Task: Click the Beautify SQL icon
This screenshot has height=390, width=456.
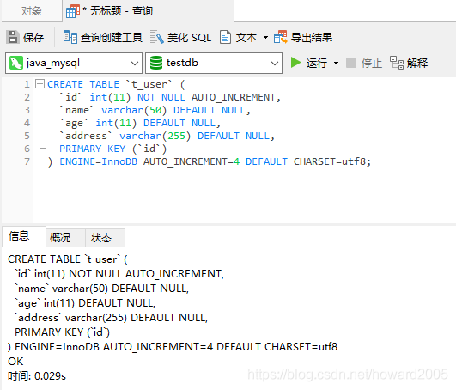Action: tap(157, 37)
